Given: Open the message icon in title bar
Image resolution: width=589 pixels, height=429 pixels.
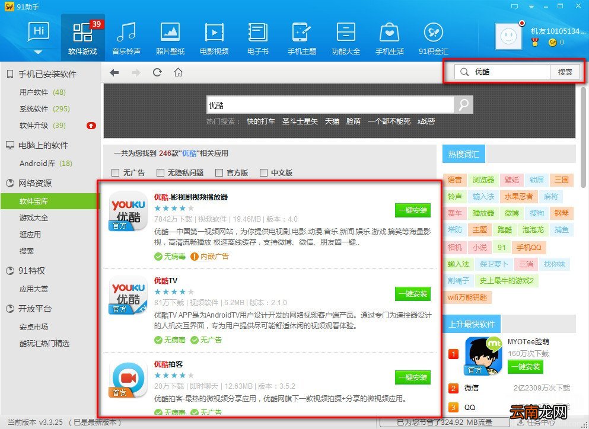Looking at the screenshot, I should coord(515,7).
